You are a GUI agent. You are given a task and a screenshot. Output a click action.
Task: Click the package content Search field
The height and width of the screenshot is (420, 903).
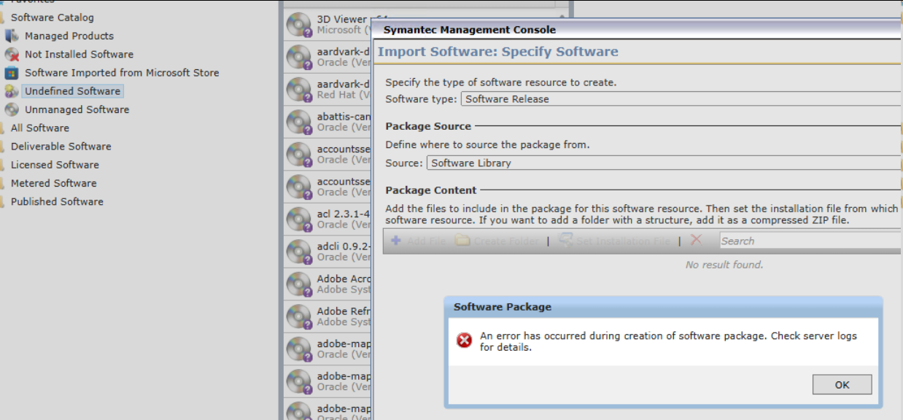[x=808, y=241]
